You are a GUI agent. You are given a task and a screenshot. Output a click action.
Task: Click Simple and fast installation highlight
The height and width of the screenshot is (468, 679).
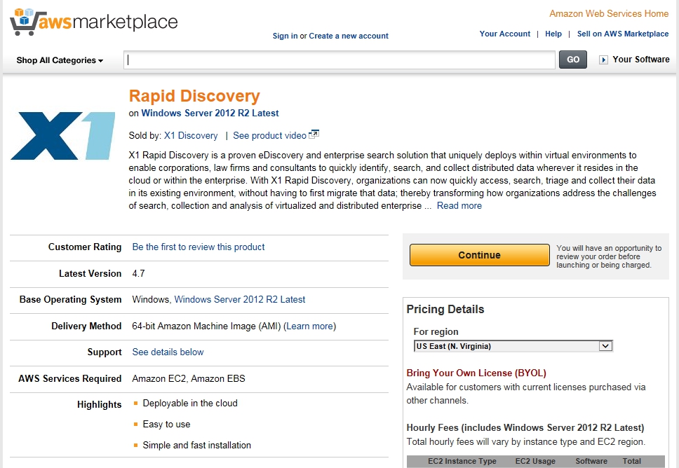197,445
